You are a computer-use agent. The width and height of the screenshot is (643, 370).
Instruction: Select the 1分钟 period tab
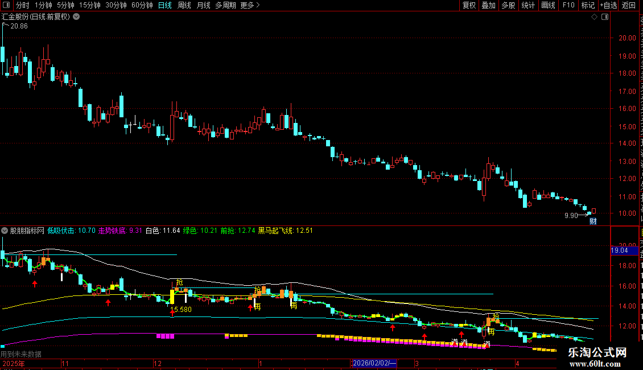(43, 5)
